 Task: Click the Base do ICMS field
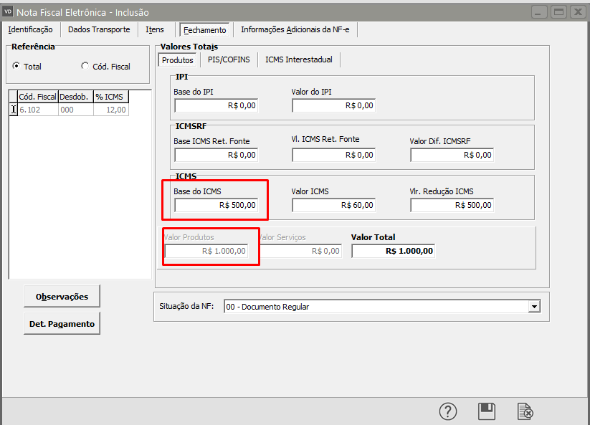(216, 205)
